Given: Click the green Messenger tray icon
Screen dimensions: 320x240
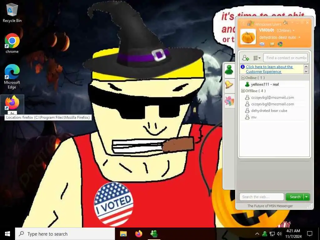Looking at the screenshot, I should click(x=265, y=234).
